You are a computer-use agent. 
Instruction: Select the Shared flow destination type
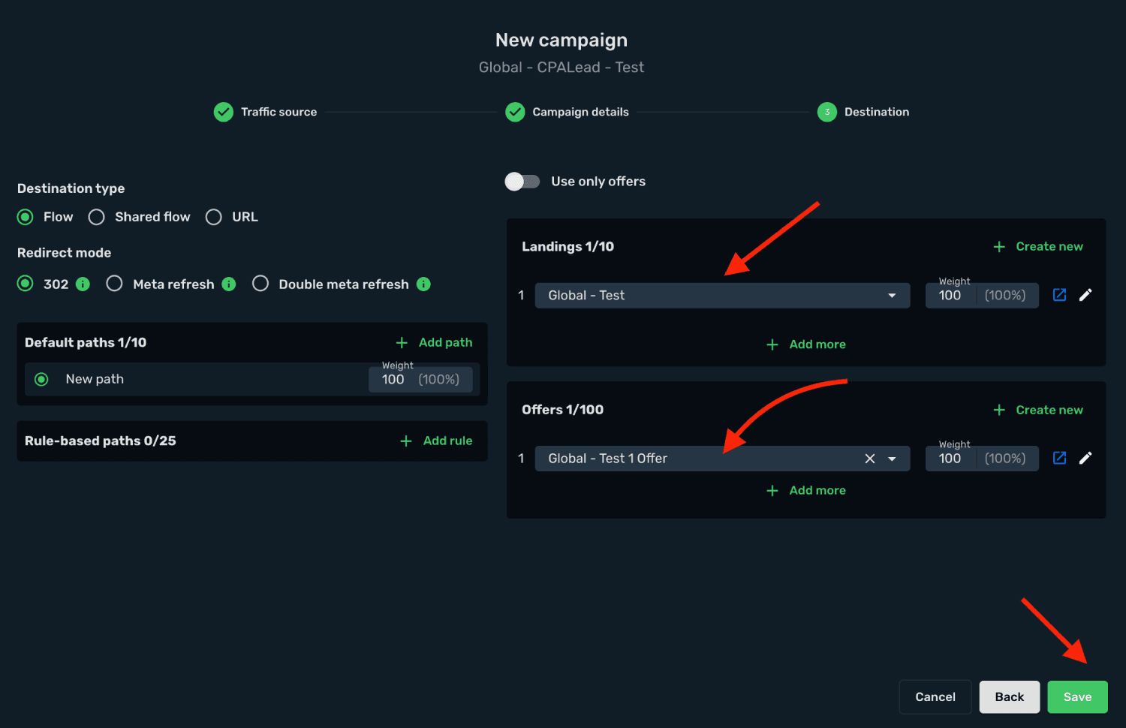97,217
